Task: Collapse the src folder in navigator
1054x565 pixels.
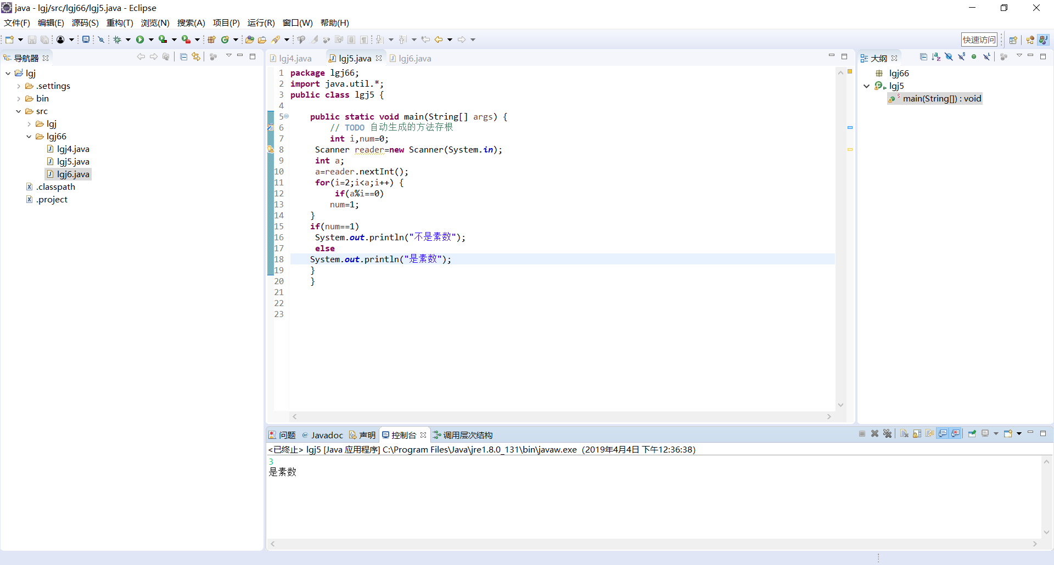Action: [x=19, y=111]
